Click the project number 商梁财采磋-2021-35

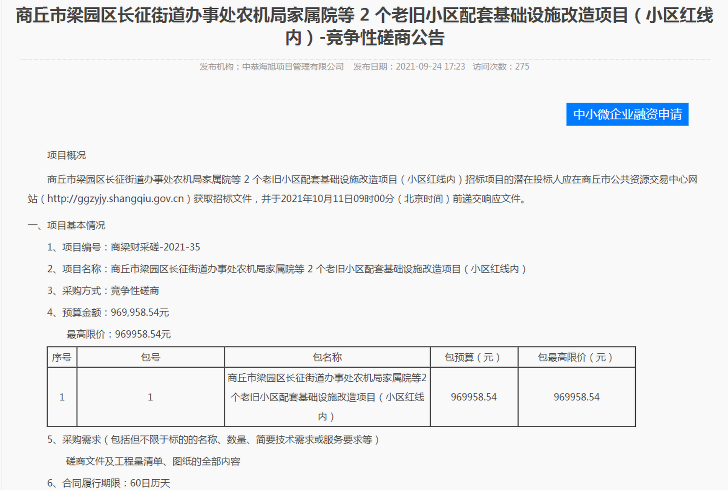coord(155,247)
